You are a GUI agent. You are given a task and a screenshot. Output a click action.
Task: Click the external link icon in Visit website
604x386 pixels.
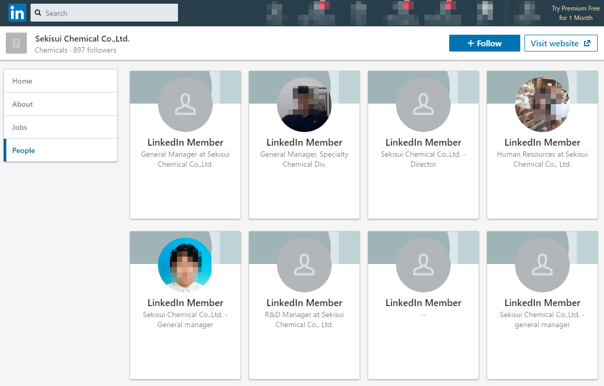coord(587,43)
